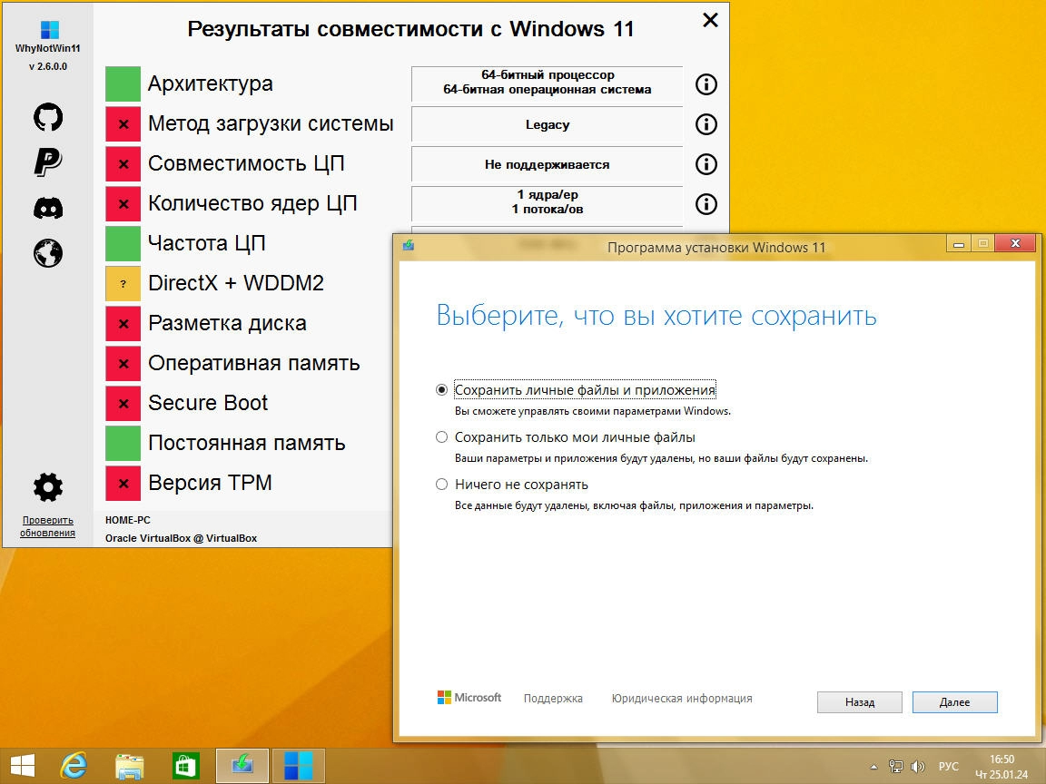
Task: Open the PayPal donate icon in WhyNotWin11
Action: (x=48, y=162)
